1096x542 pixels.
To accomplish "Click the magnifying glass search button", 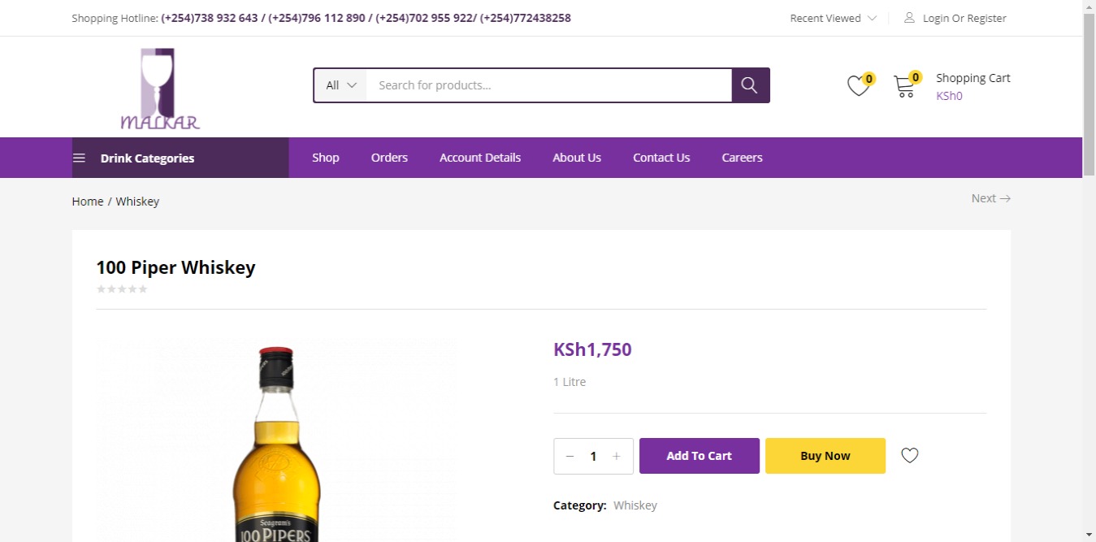I will [750, 85].
